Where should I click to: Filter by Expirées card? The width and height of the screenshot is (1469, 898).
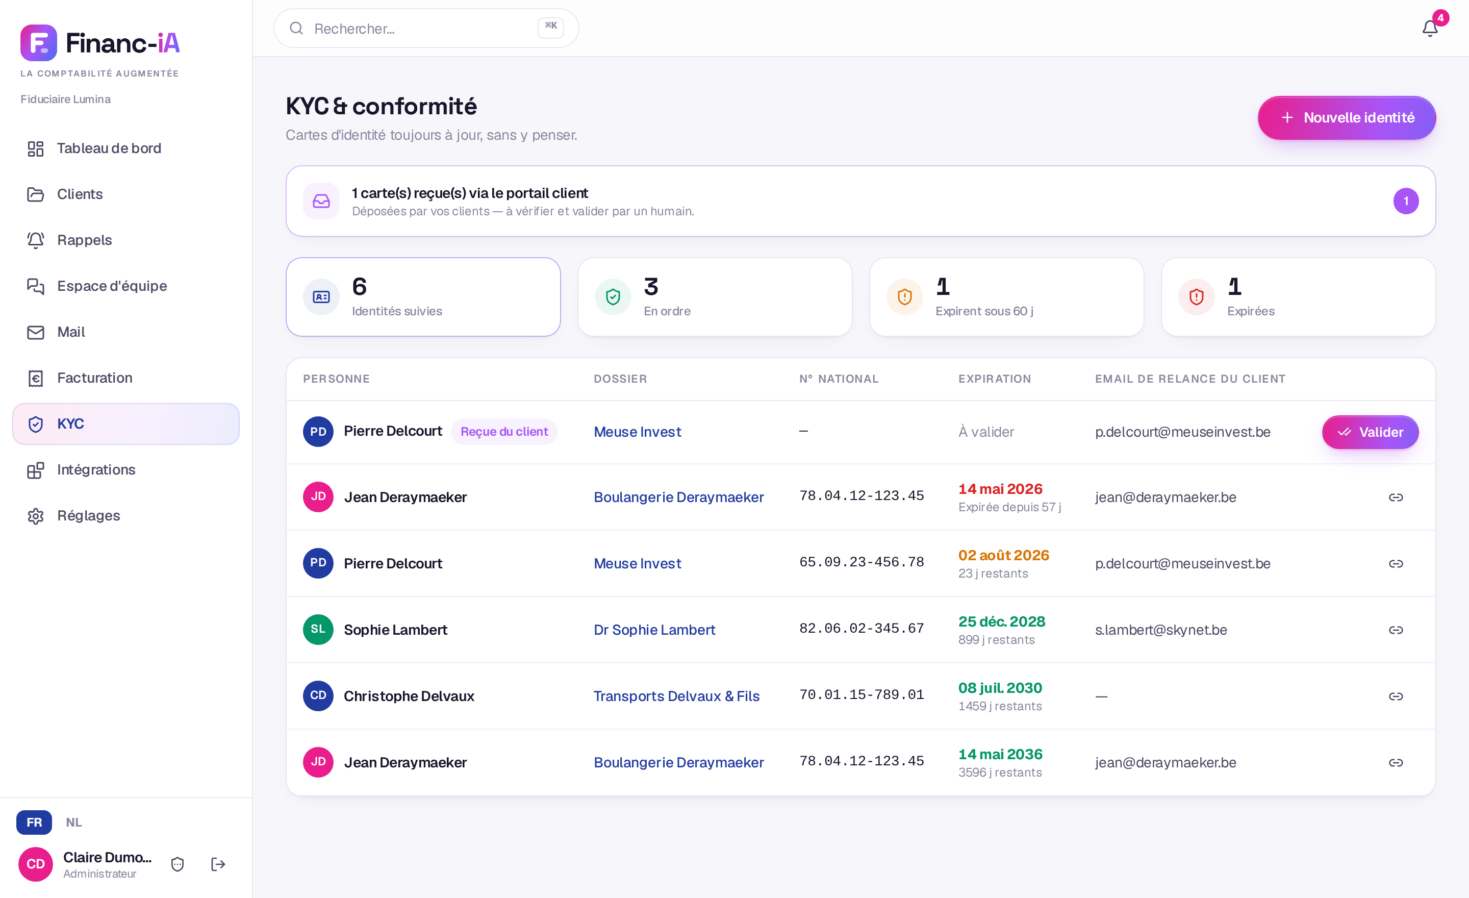1298,297
